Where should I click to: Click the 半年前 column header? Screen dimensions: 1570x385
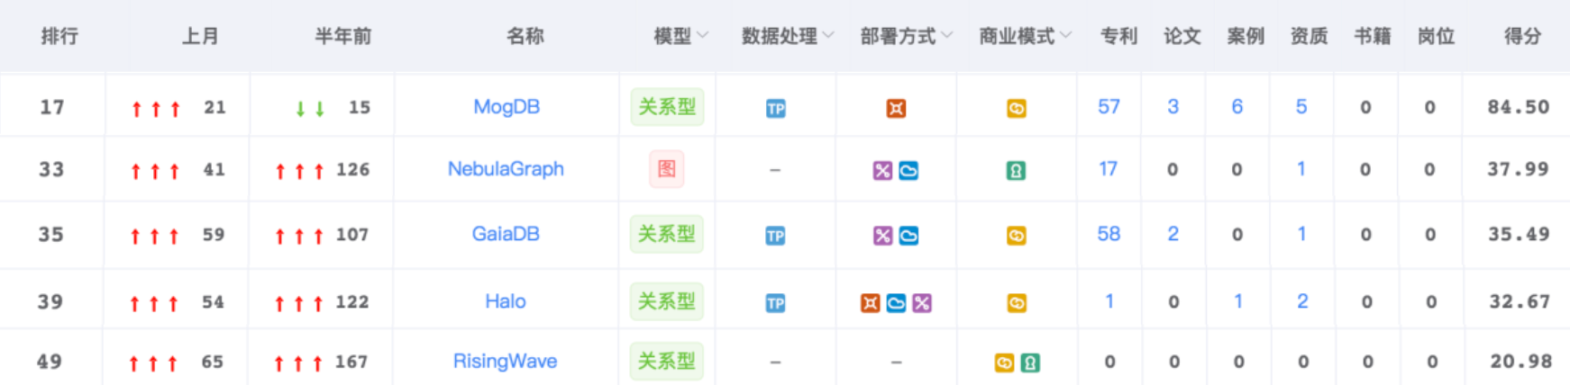tap(342, 36)
